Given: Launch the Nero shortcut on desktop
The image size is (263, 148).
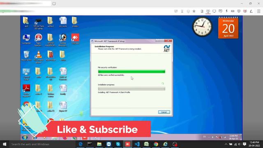Looking at the screenshot, I should [38, 40].
